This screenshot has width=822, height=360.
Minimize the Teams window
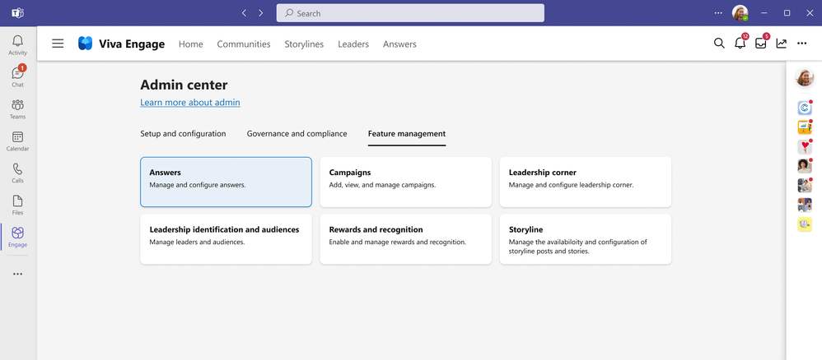tap(765, 13)
